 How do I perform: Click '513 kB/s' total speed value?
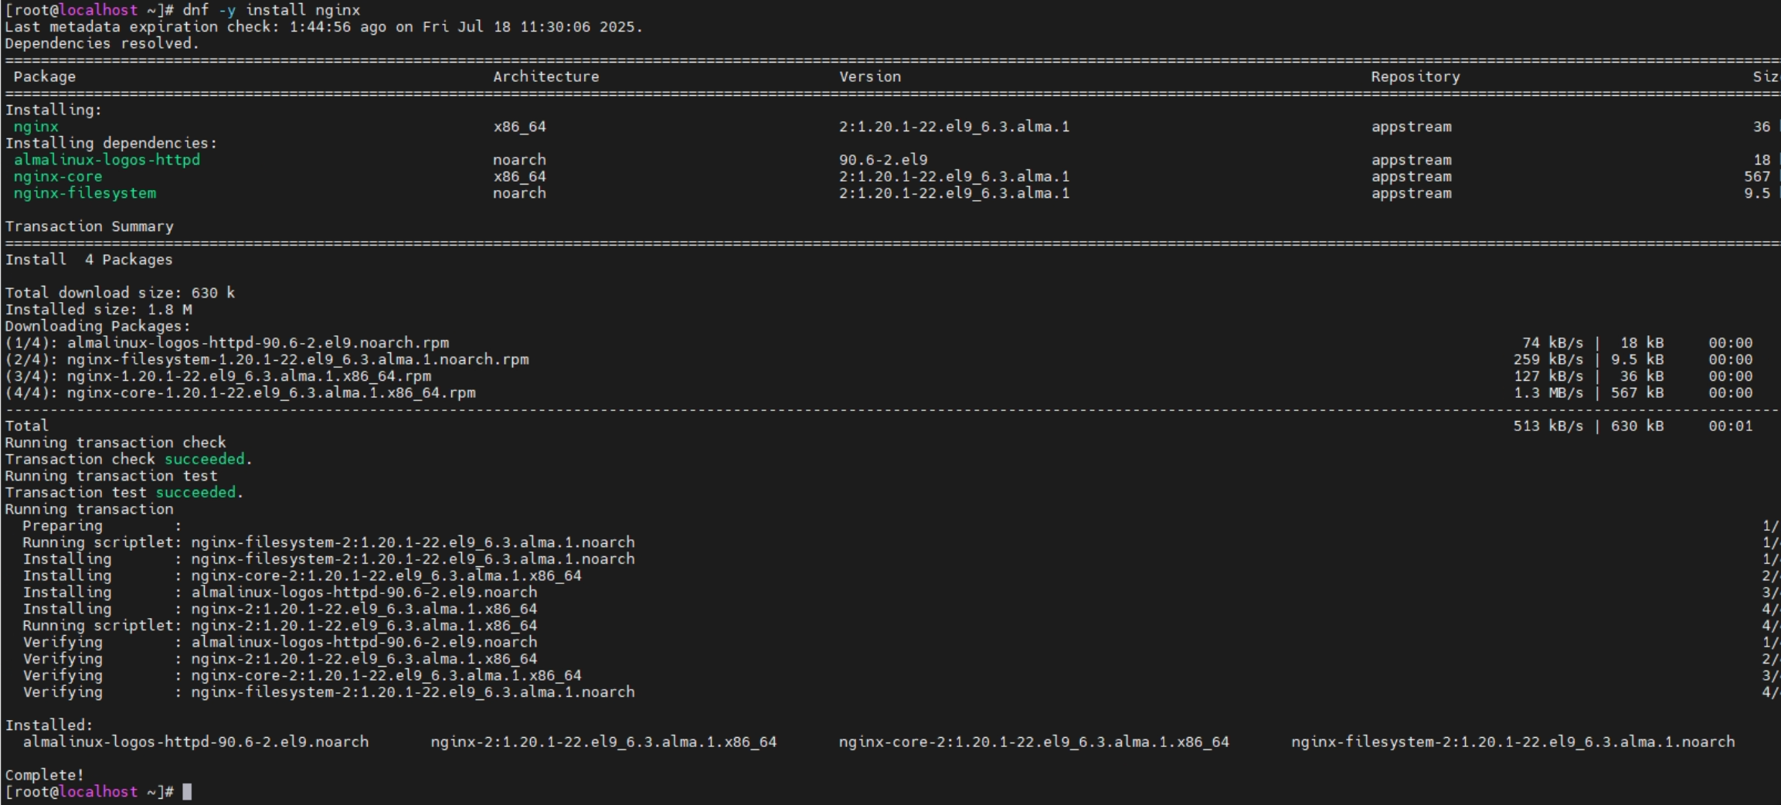coord(1548,426)
